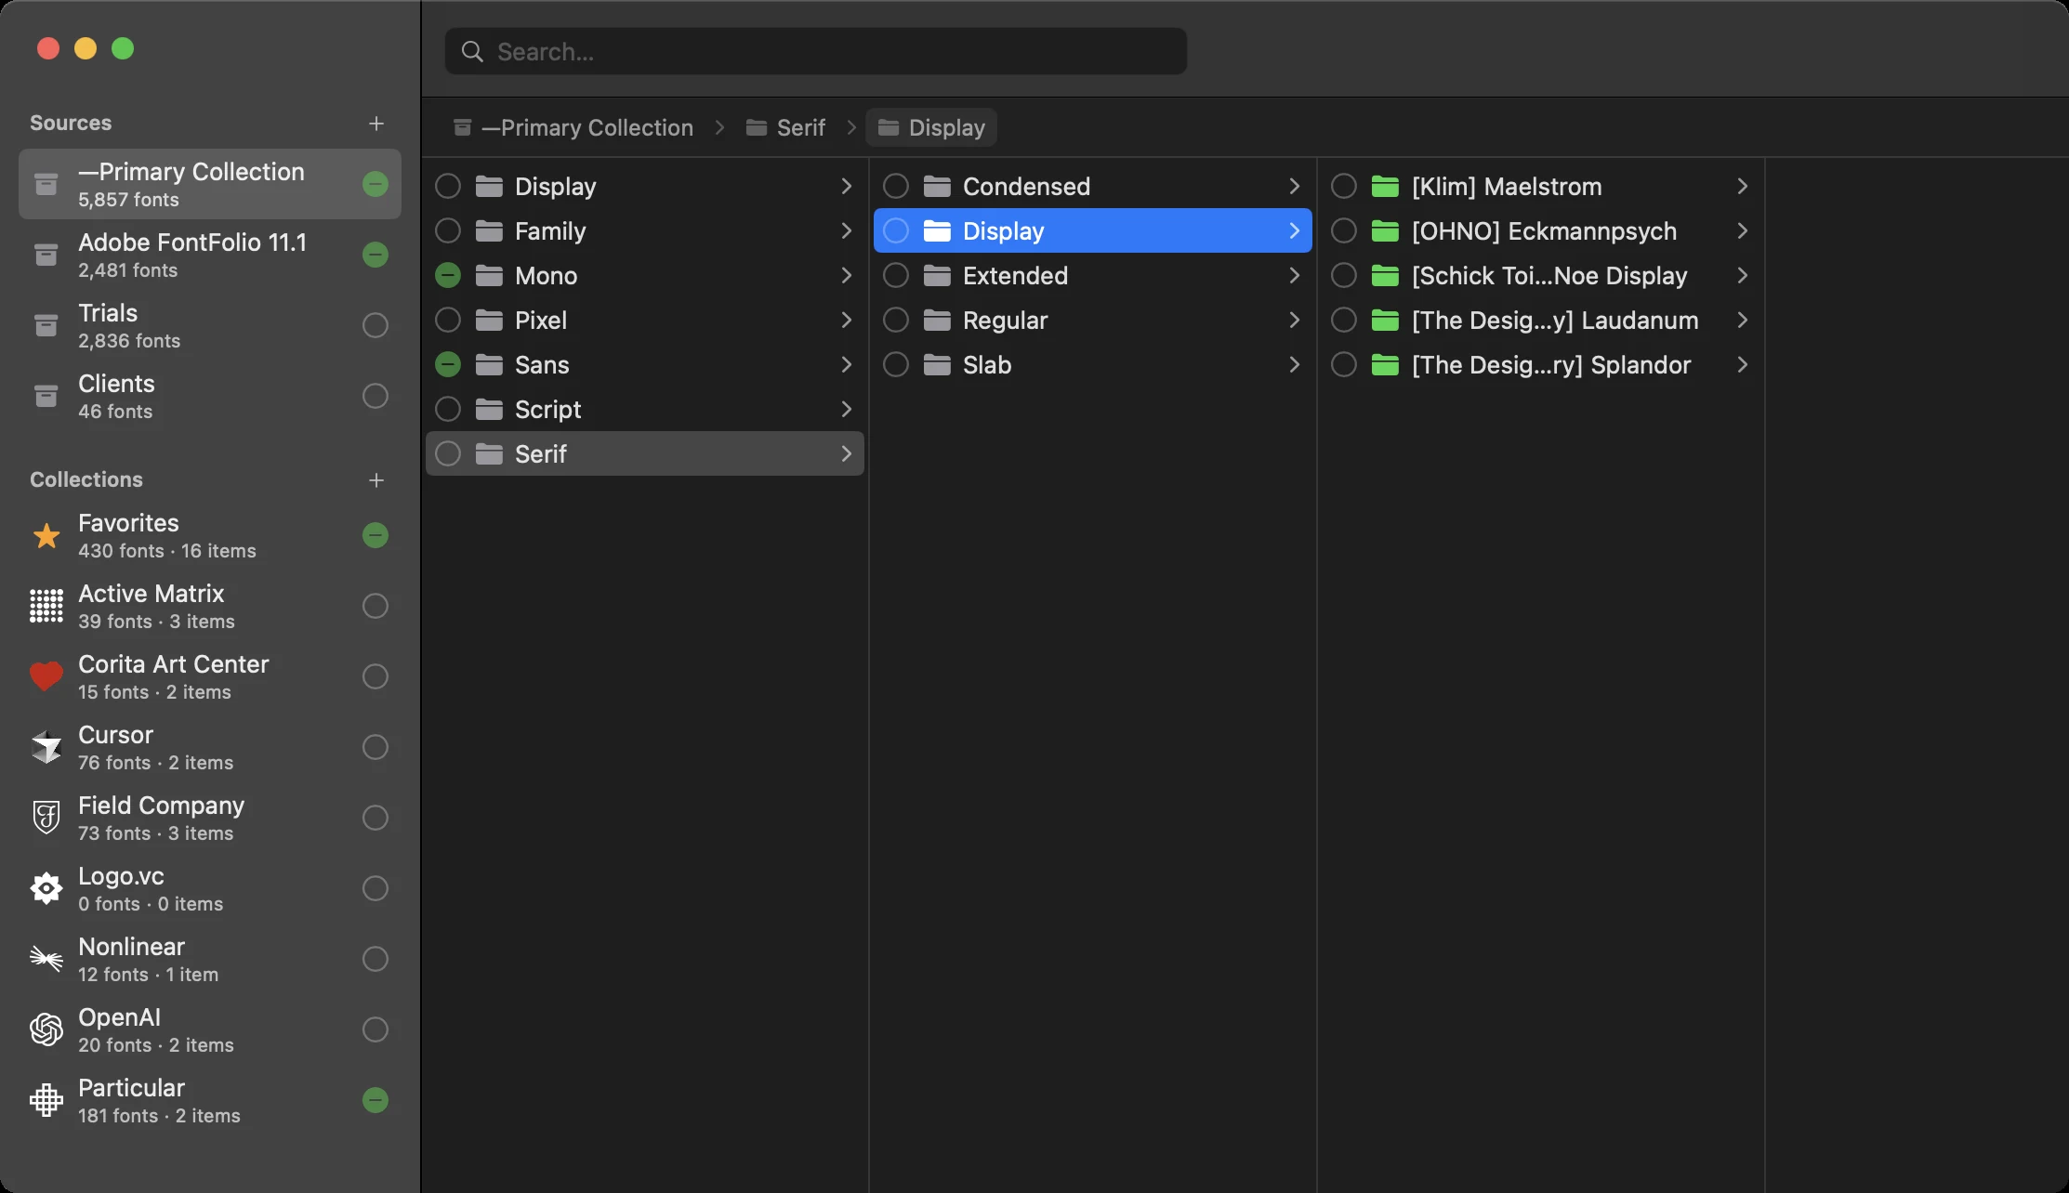This screenshot has height=1193, width=2069.
Task: Open the Nonlinear collection
Action: tap(210, 959)
